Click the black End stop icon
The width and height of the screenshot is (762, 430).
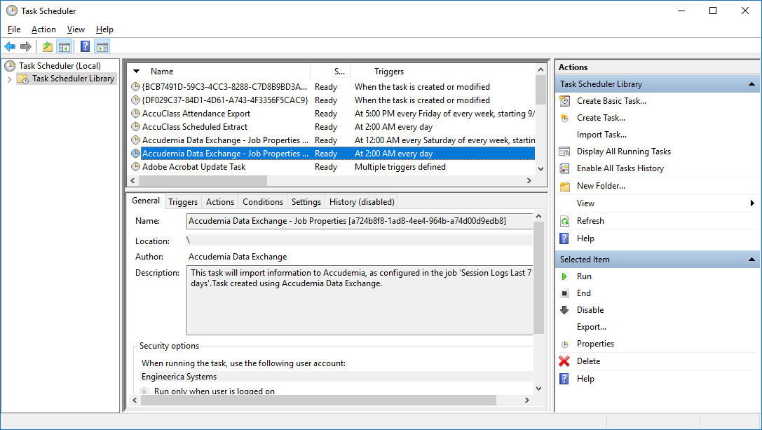[x=564, y=293]
